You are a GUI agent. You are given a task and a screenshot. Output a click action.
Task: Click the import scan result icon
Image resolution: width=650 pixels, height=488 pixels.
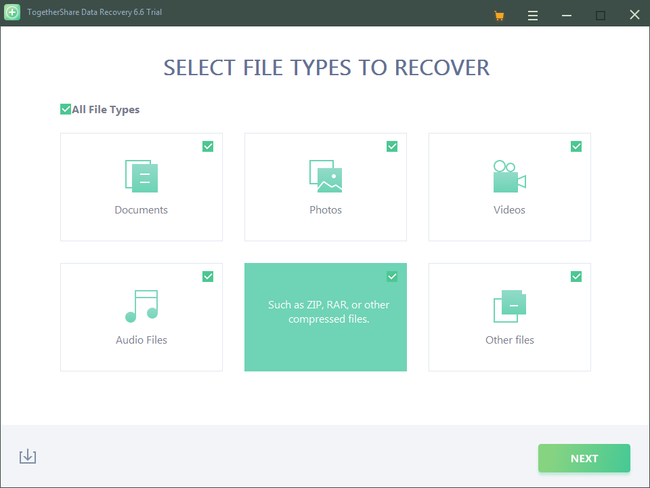(28, 456)
